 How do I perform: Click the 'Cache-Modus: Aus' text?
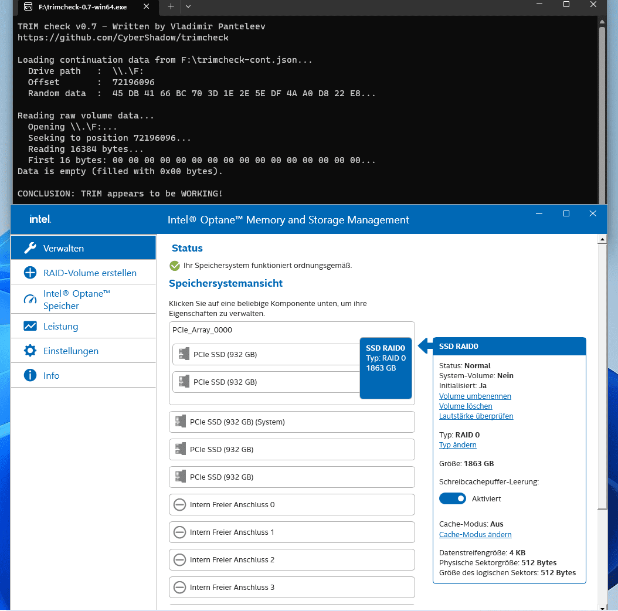point(471,524)
